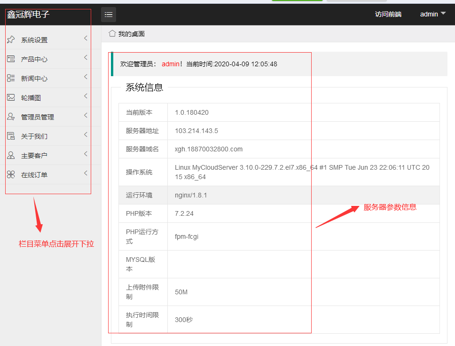Toggle the sidebar with the hamburger button
Screen dimensions: 455x346
[109, 15]
